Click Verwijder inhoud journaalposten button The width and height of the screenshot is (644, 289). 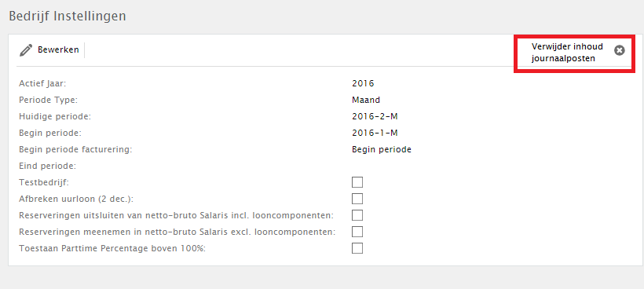(574, 53)
